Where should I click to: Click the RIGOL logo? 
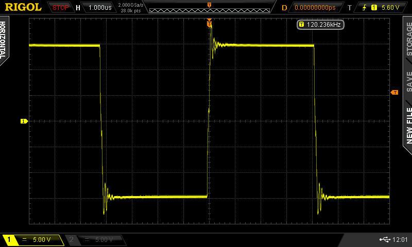click(x=23, y=7)
